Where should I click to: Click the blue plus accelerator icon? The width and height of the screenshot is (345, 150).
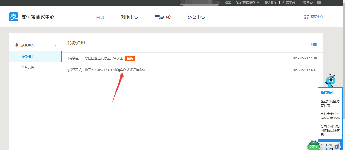pyautogui.click(x=337, y=147)
